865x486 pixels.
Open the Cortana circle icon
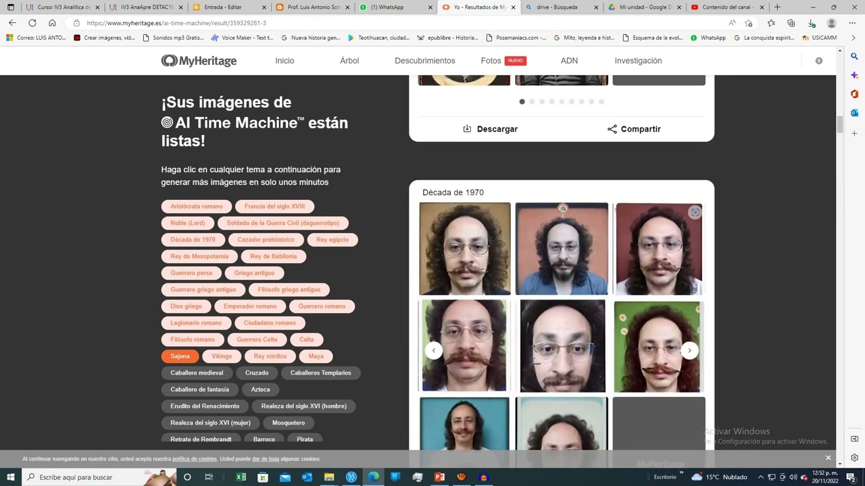point(187,477)
